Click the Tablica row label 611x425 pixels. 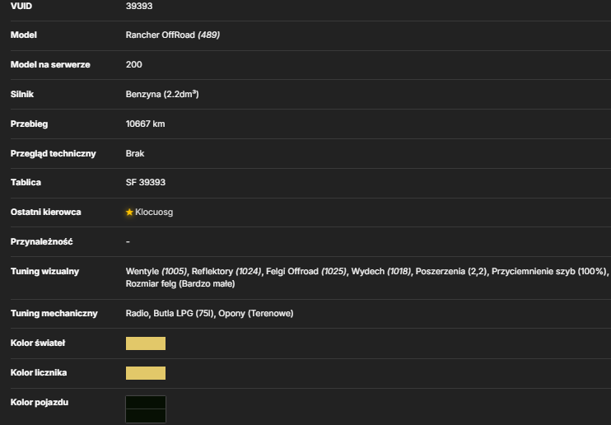pos(26,183)
